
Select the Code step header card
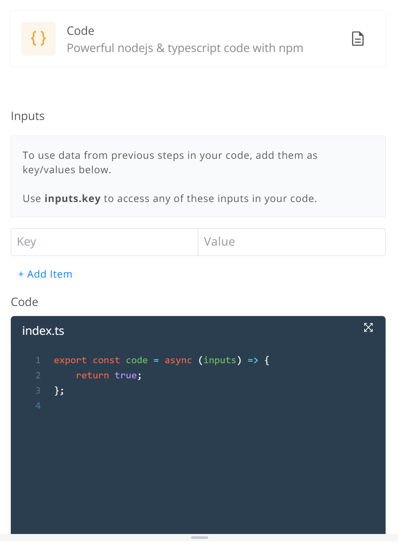click(x=198, y=39)
